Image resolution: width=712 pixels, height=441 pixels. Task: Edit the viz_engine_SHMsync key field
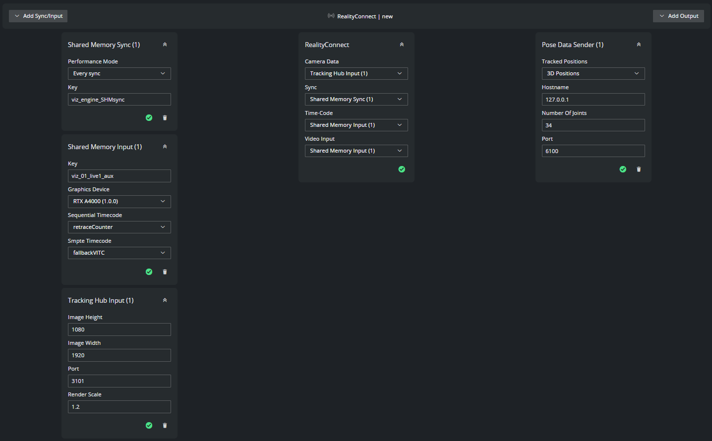pos(119,100)
